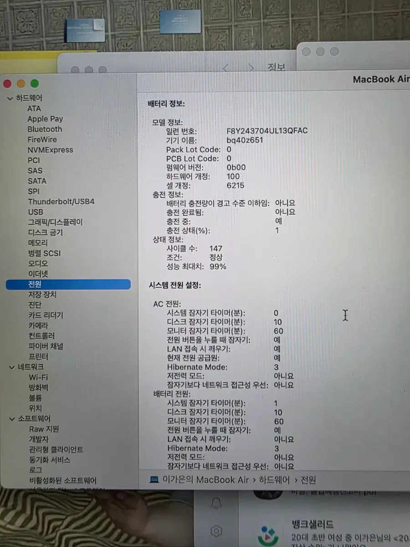Click 하드웨어 in the path bar
Image resolution: width=410 pixels, height=547 pixels.
(275, 480)
